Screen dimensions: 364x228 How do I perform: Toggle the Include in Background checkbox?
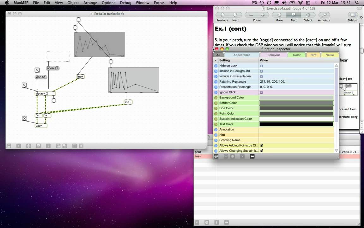(261, 71)
